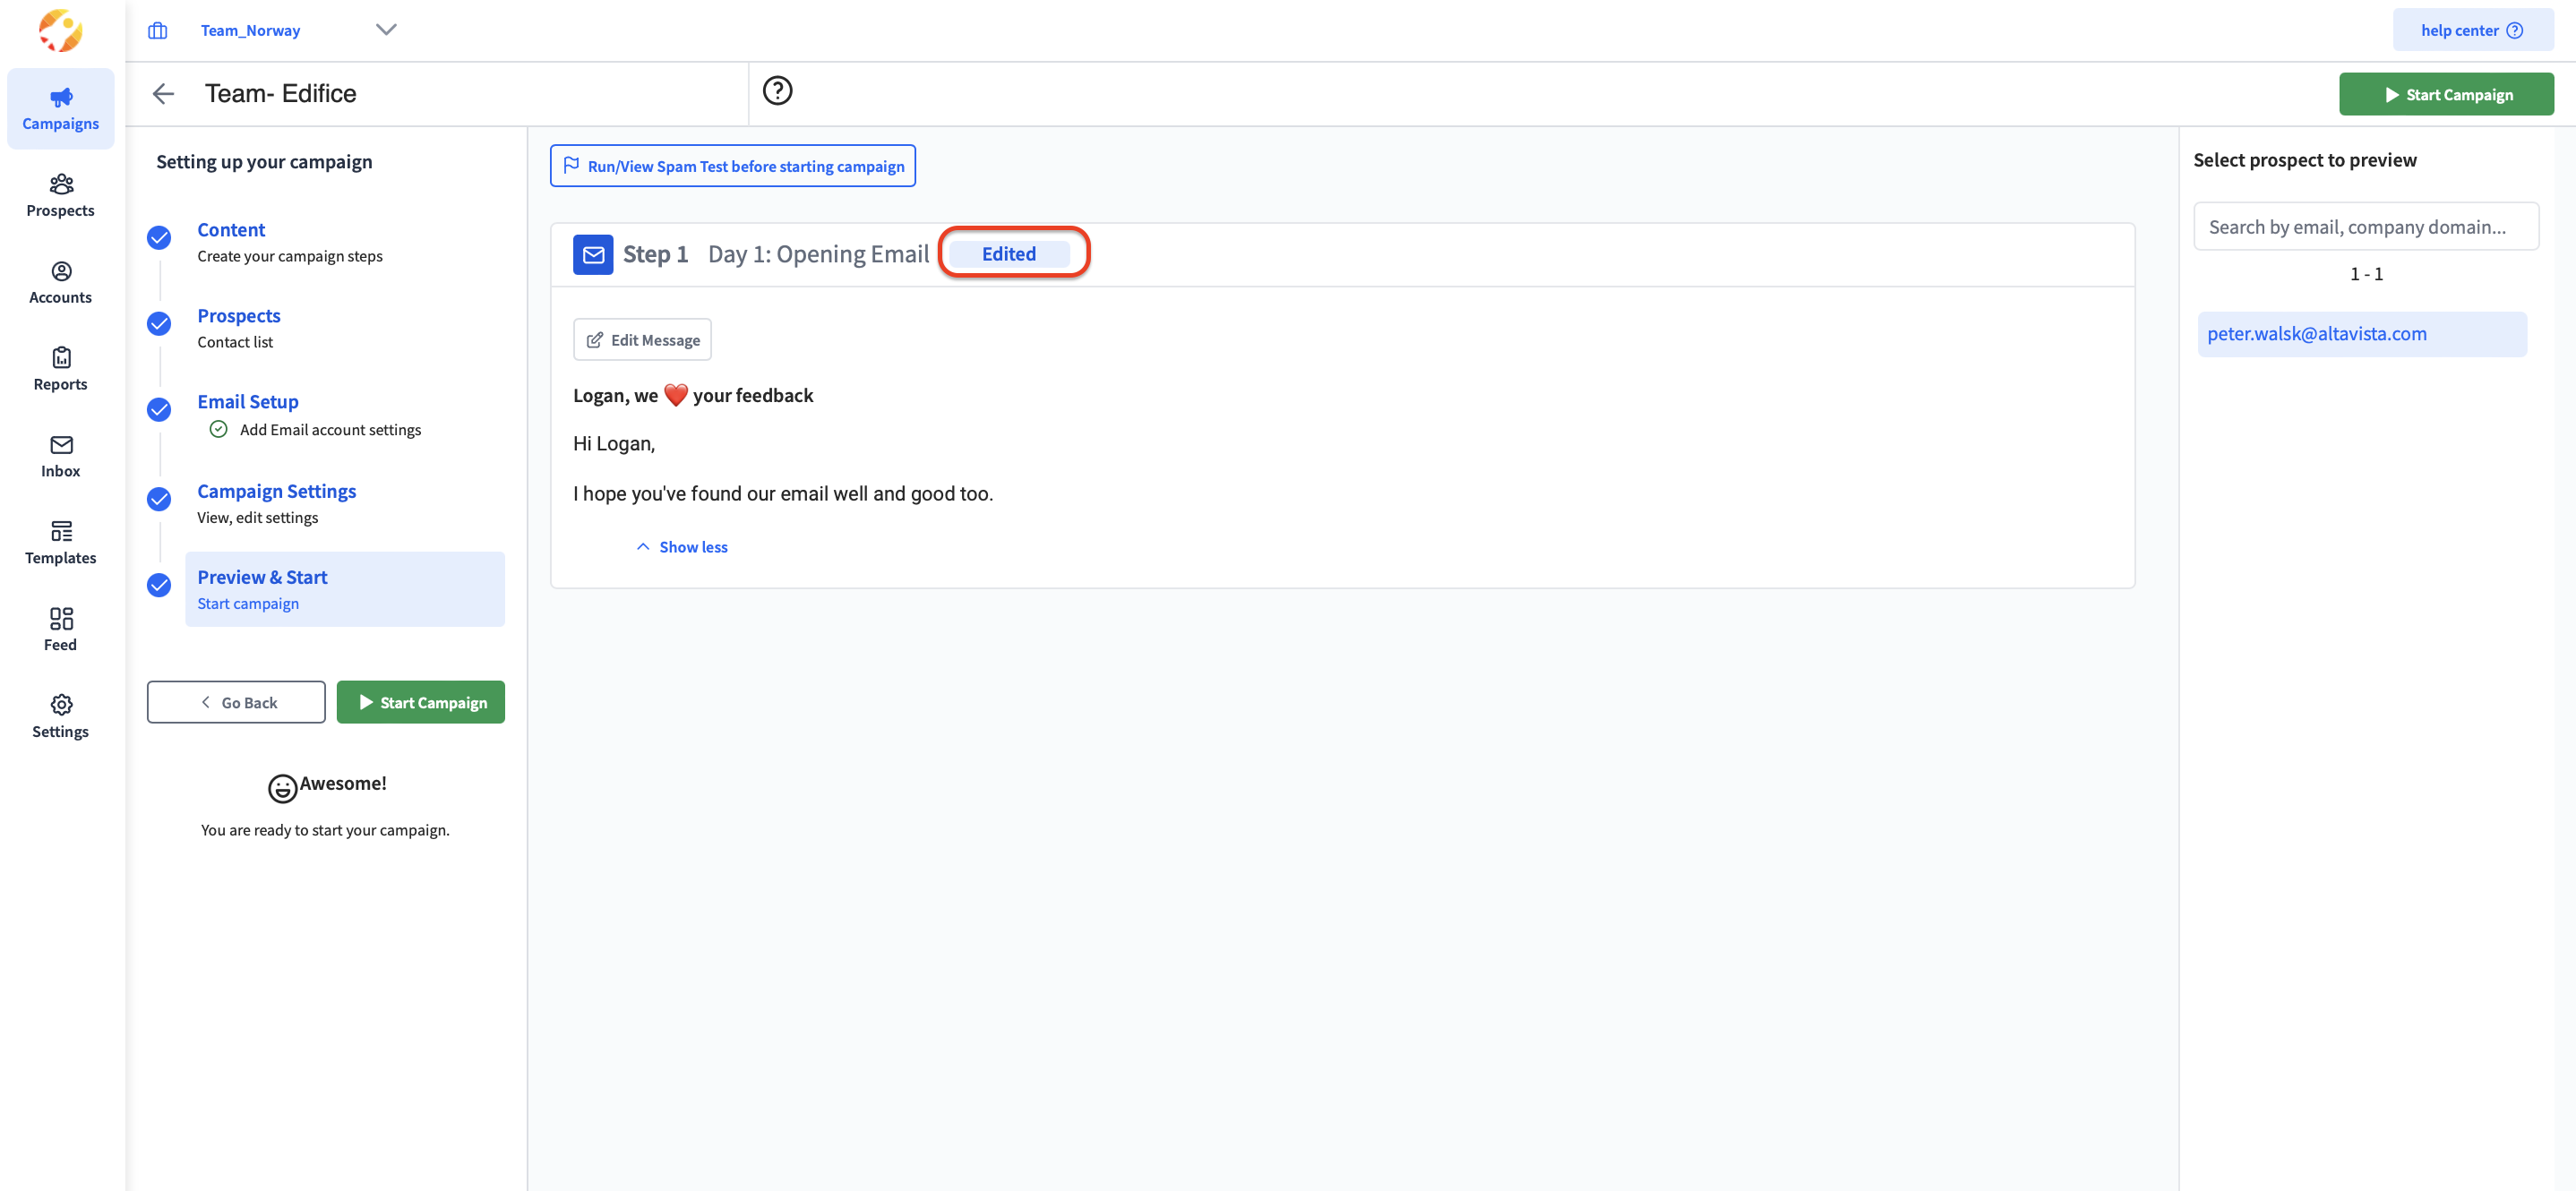Click the question mark help icon

[x=777, y=91]
